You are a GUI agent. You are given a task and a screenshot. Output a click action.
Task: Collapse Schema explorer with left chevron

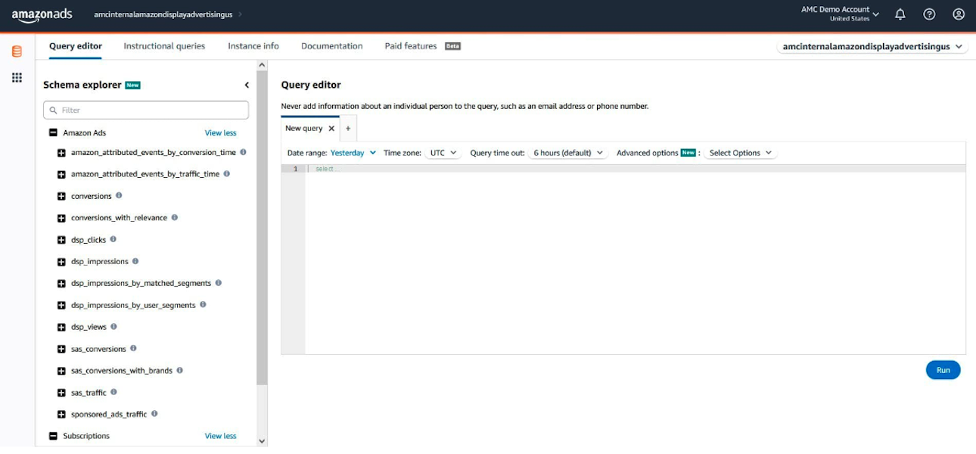(247, 86)
